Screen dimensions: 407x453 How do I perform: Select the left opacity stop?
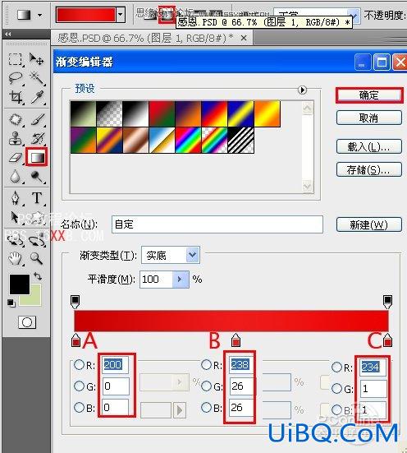75,302
